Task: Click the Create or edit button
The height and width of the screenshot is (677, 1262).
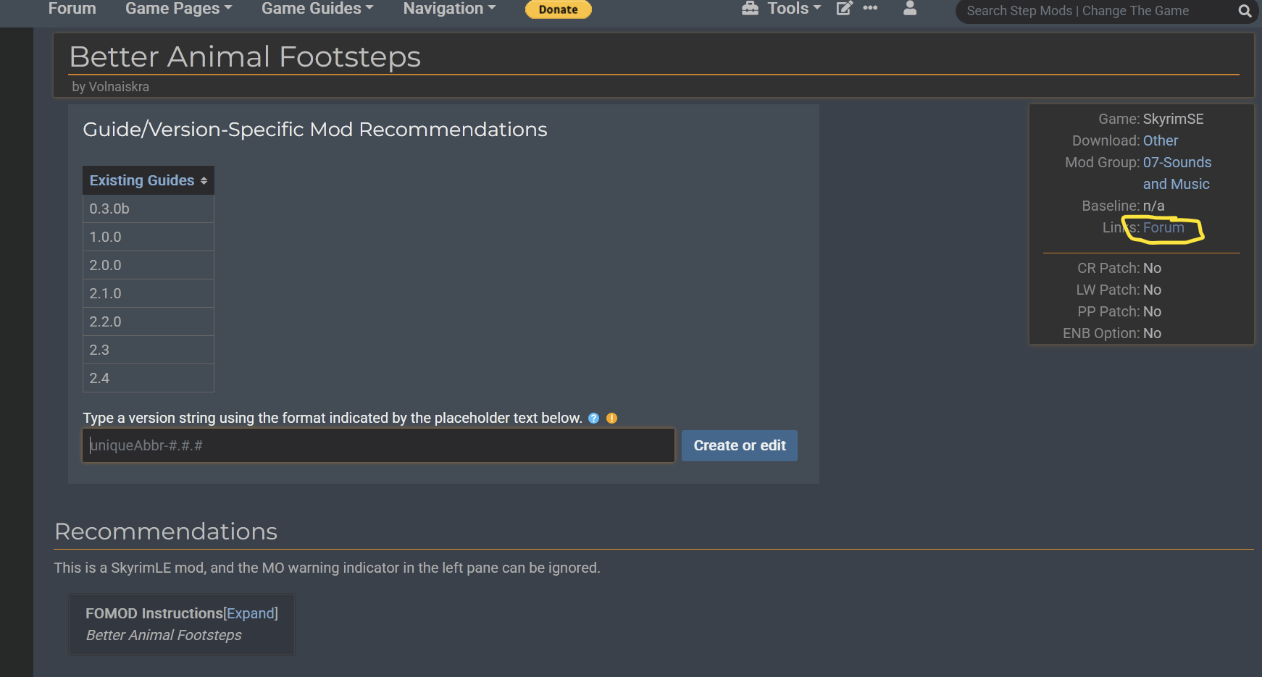Action: click(739, 446)
